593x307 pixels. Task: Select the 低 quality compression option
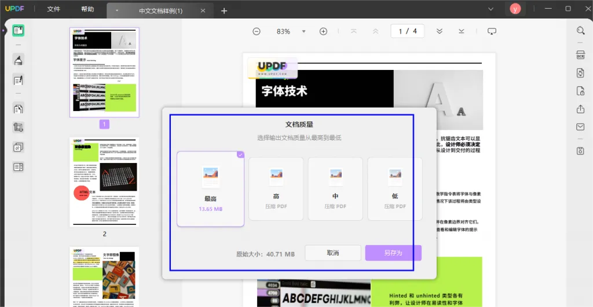(x=395, y=189)
